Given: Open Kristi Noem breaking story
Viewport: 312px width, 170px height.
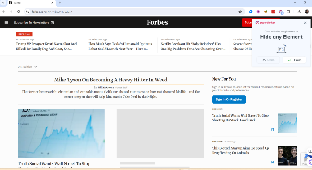Looking at the screenshot, I should pos(46,46).
